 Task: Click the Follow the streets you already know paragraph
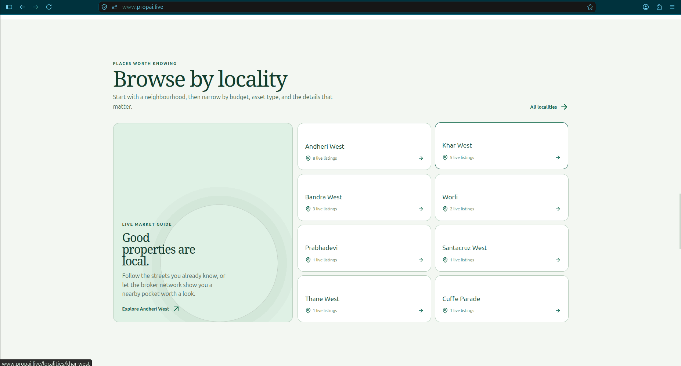click(174, 285)
